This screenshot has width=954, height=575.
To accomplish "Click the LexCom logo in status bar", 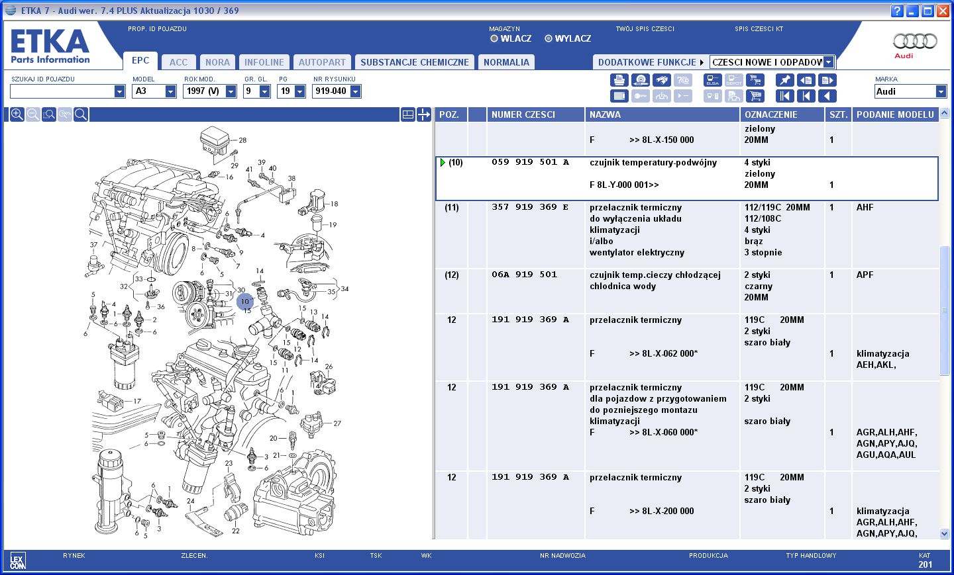I will coord(18,561).
